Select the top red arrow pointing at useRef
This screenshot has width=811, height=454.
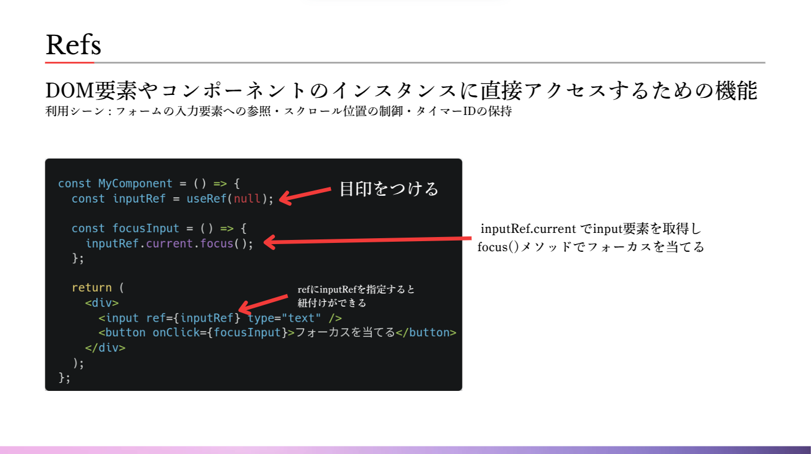click(x=307, y=196)
